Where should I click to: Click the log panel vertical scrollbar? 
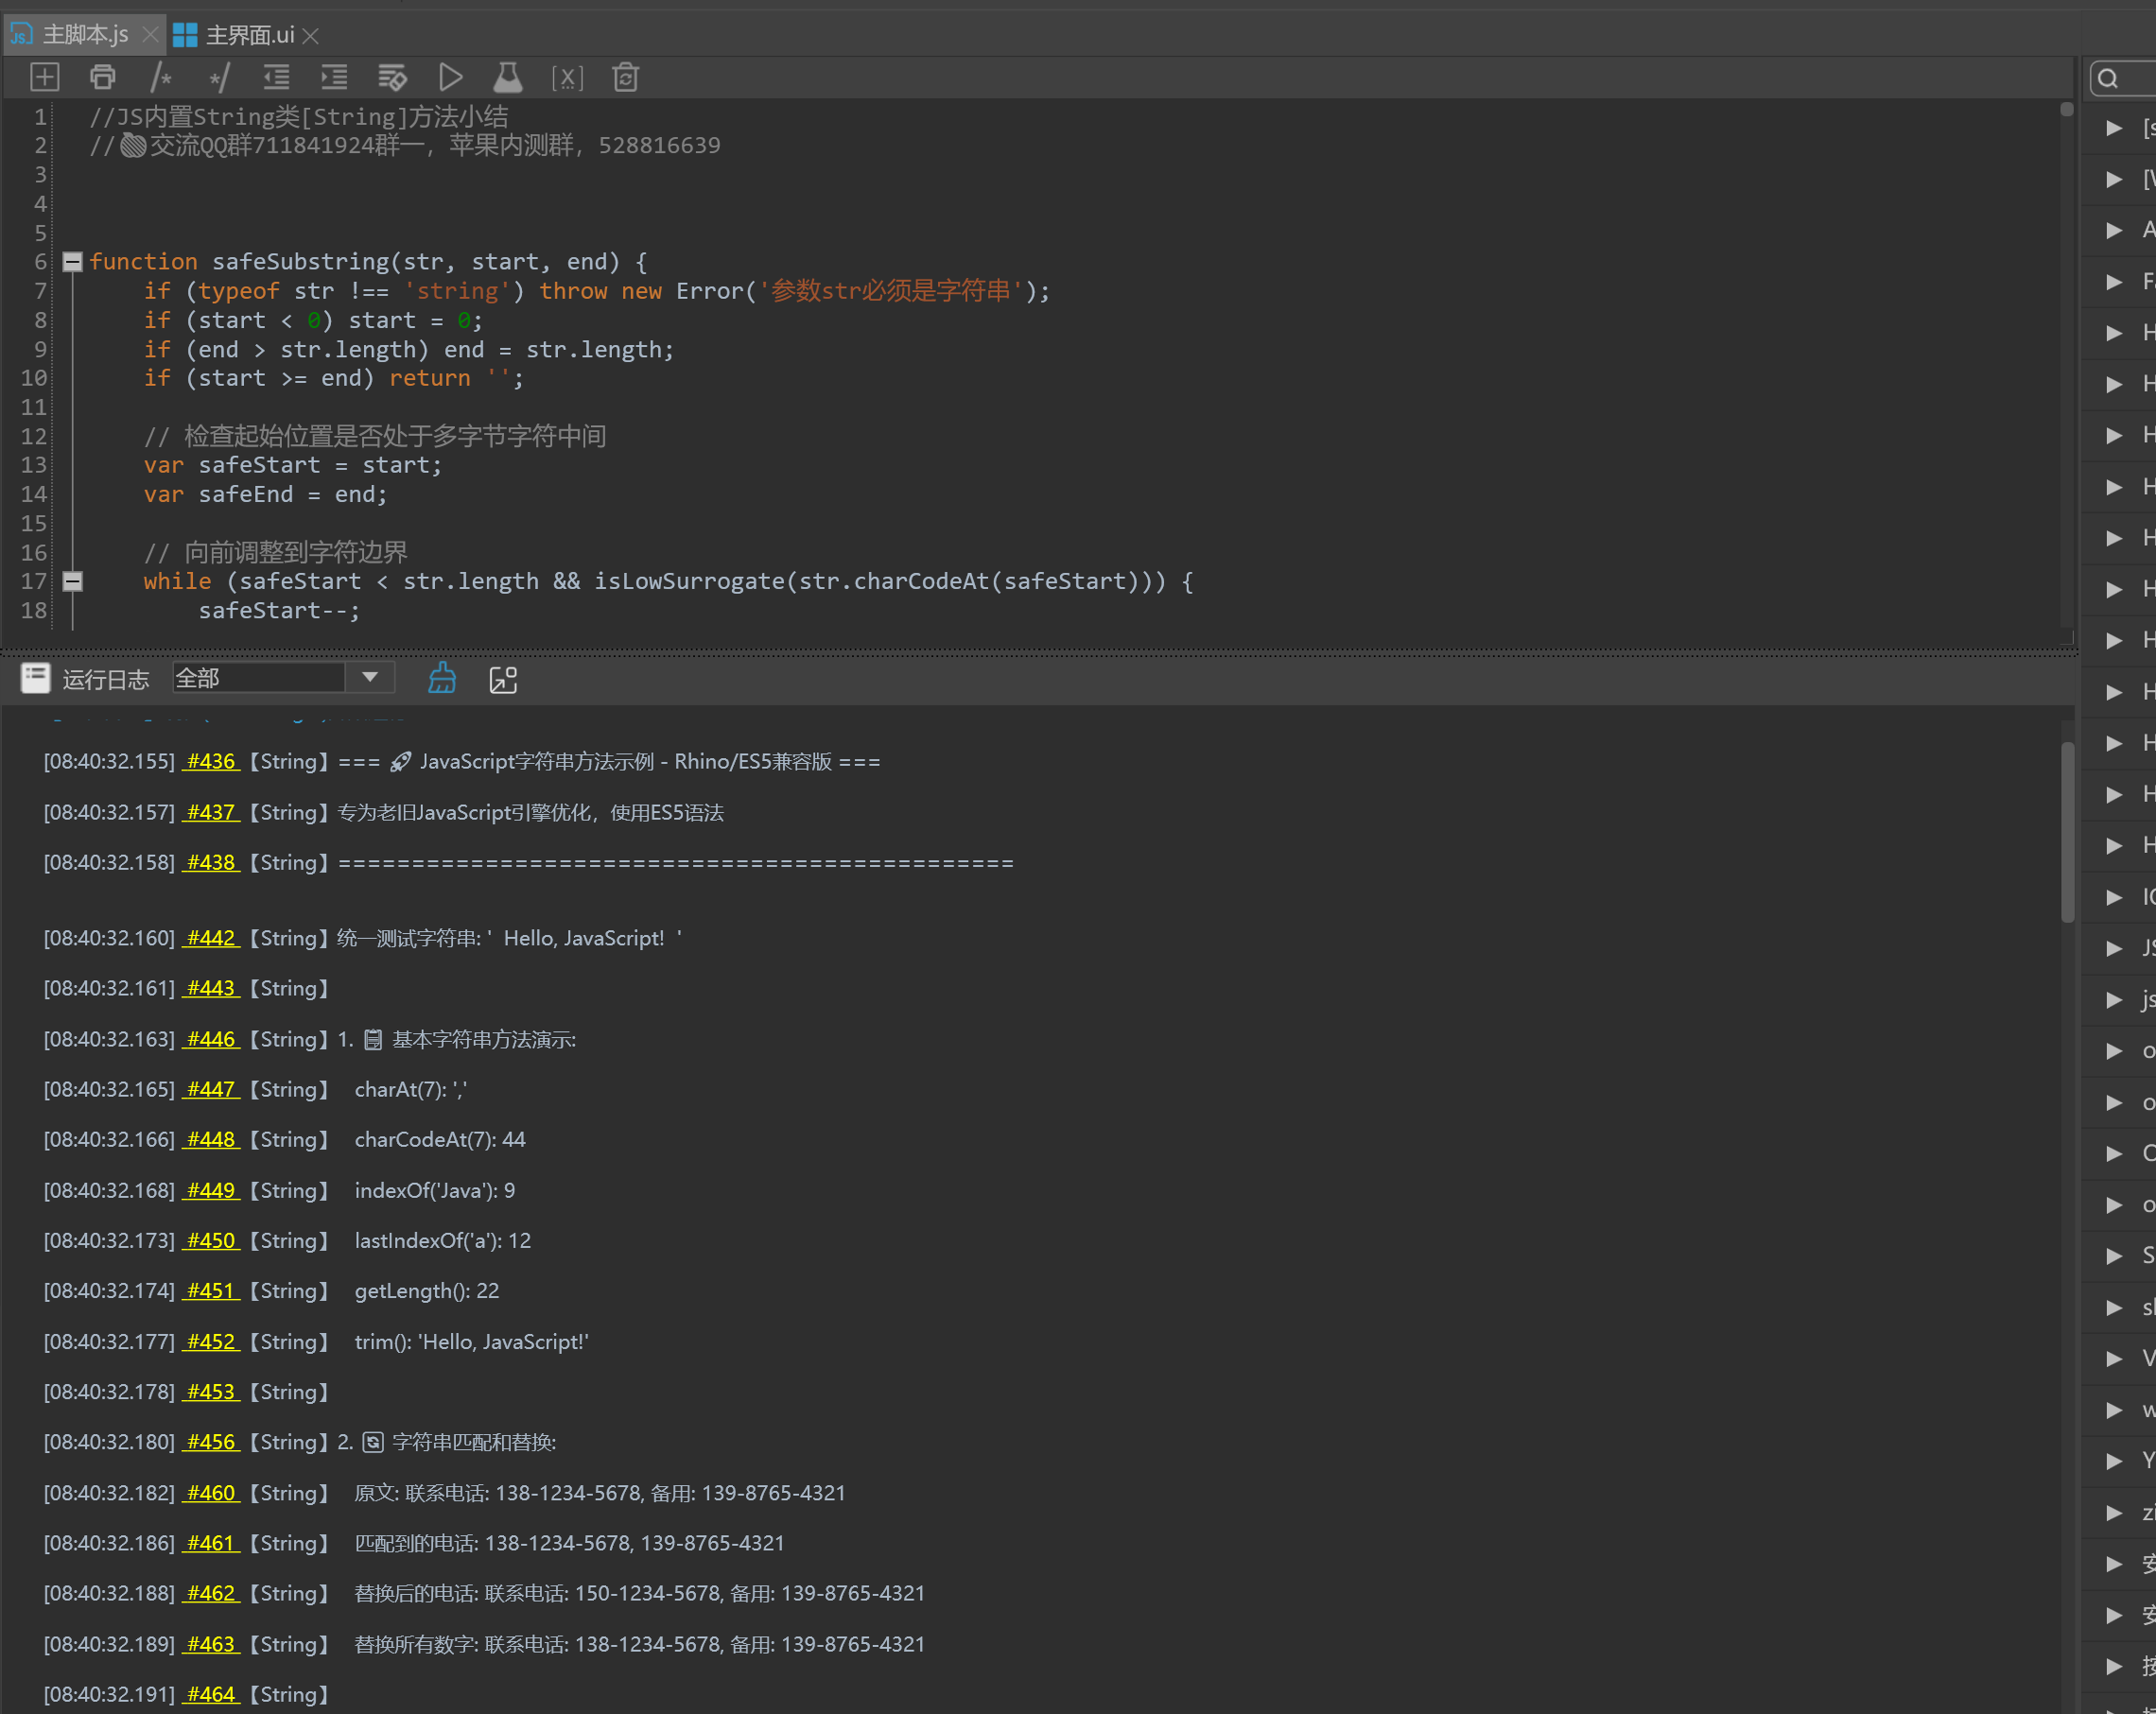[x=2067, y=830]
